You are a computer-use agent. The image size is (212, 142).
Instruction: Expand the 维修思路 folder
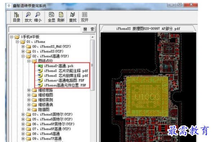[29, 90]
